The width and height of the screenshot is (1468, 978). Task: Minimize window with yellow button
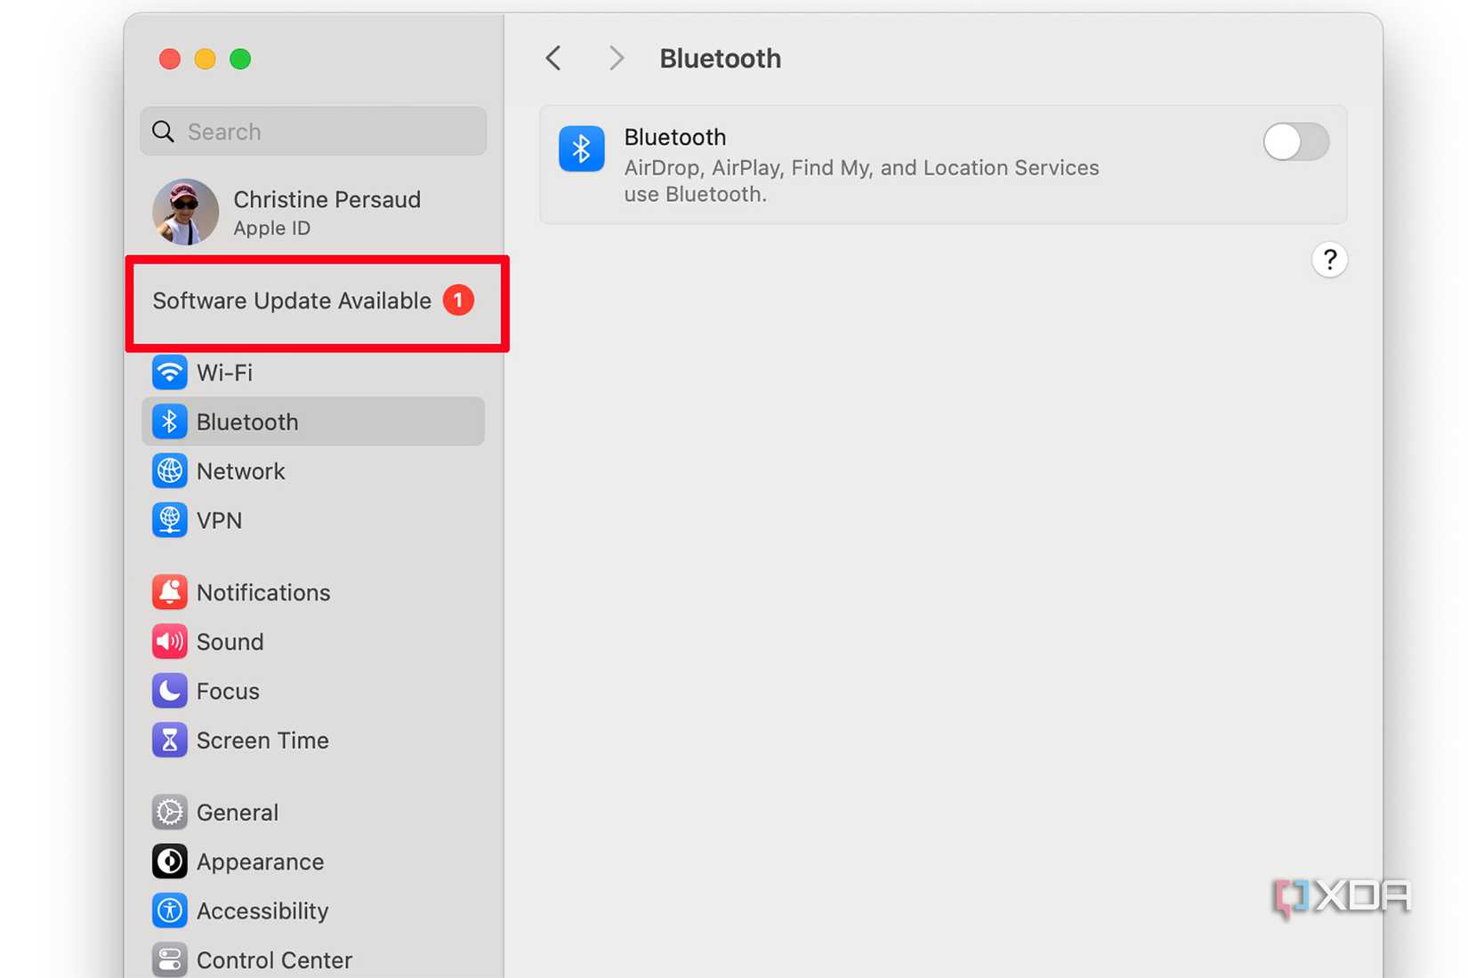pyautogui.click(x=205, y=59)
